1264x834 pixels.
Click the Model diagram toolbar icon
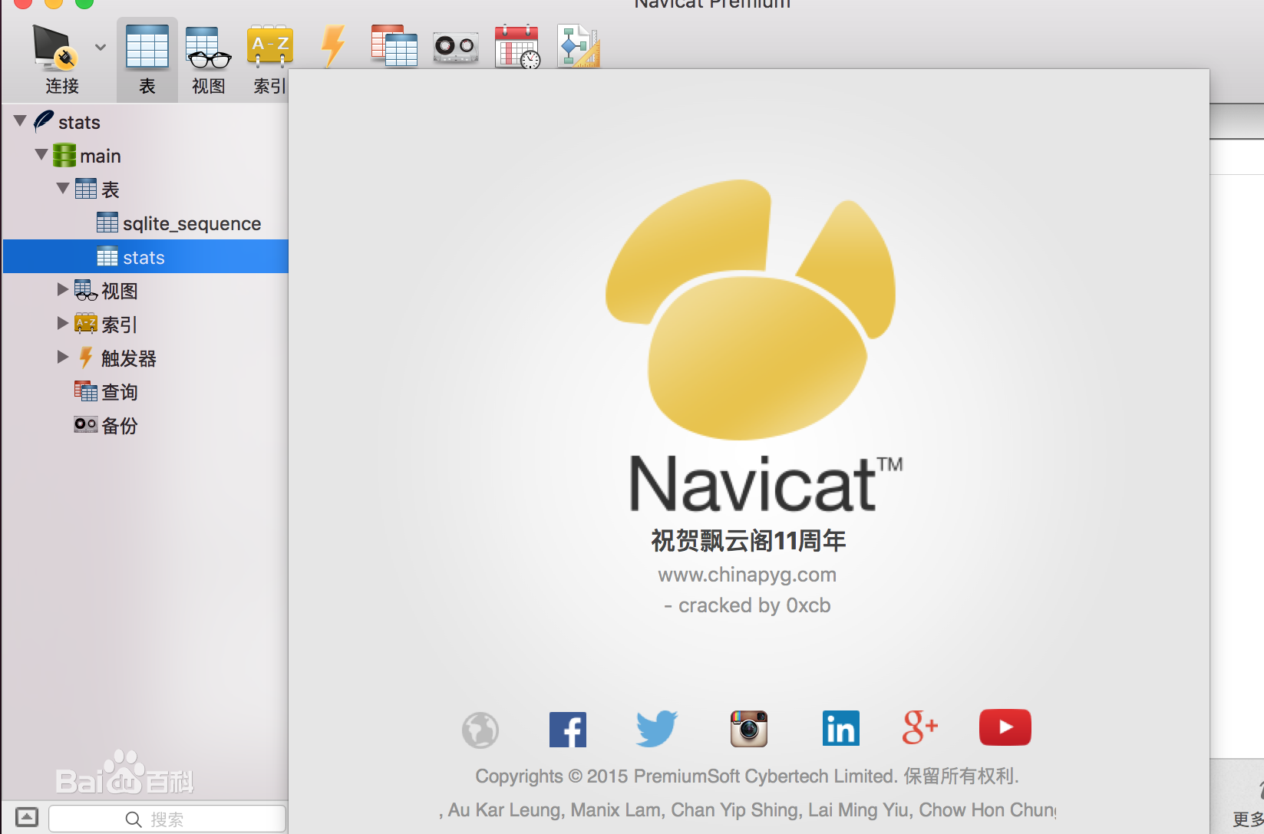(x=578, y=47)
